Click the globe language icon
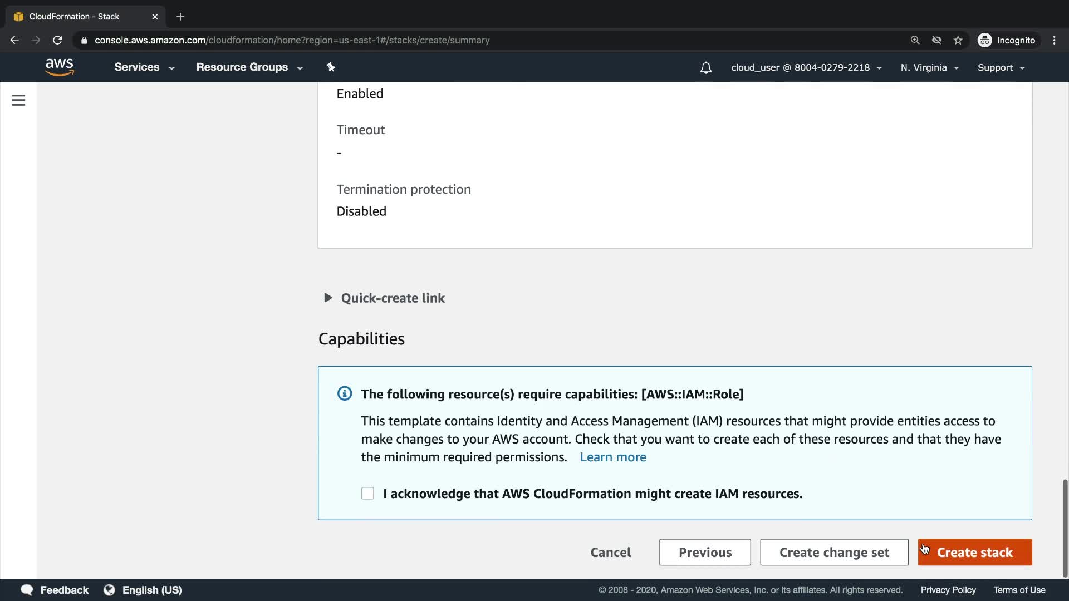1069x601 pixels. [x=109, y=590]
